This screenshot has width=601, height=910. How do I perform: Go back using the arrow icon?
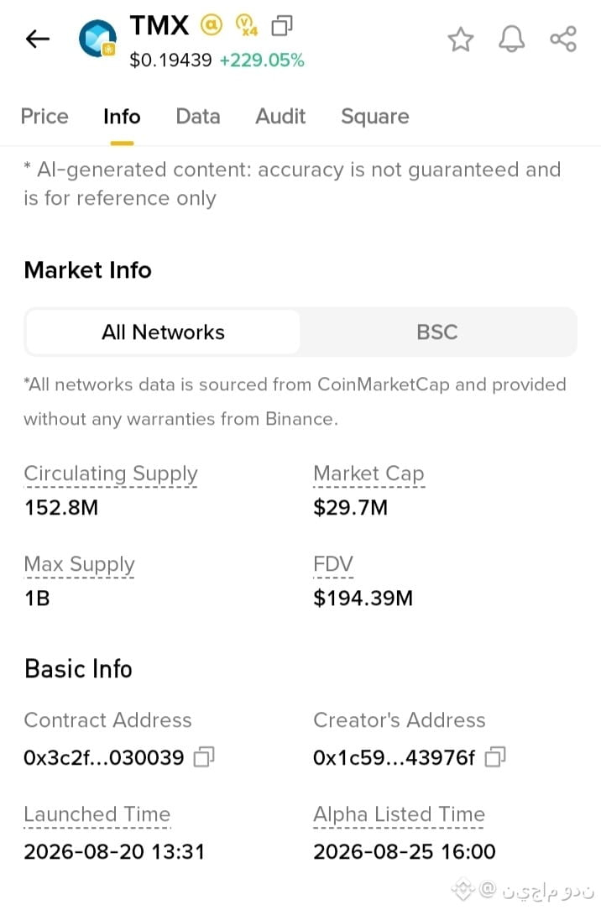point(38,39)
